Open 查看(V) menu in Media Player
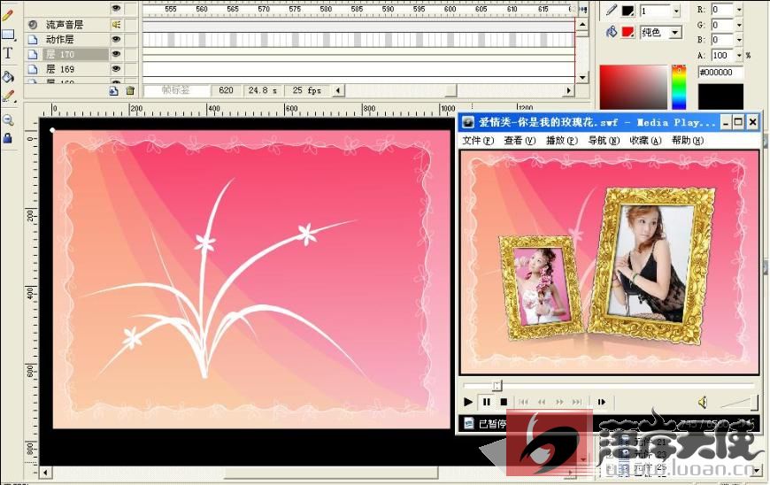 click(x=520, y=141)
